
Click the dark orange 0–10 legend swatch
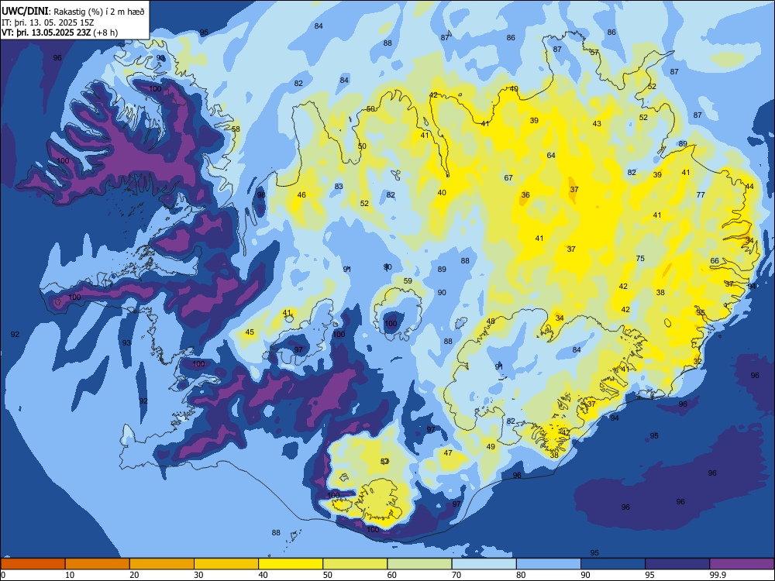33,564
